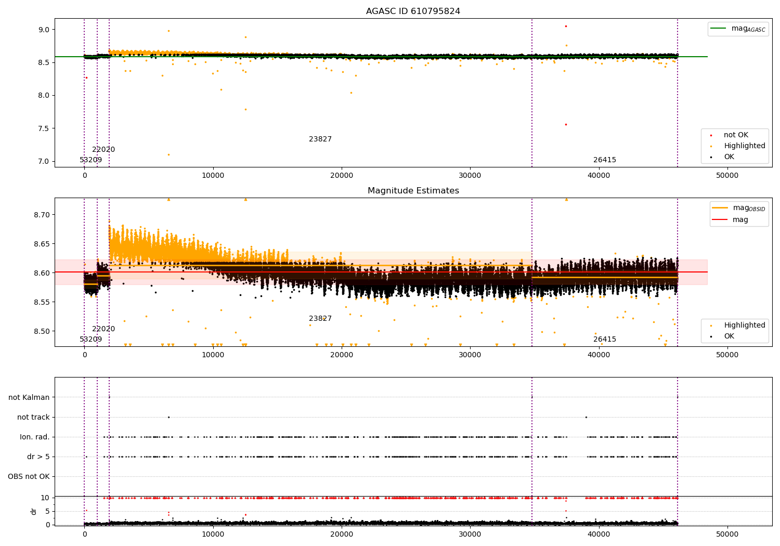Click the 30000 x-tick under the bottom plot
The image size is (780, 546).
pyautogui.click(x=470, y=535)
